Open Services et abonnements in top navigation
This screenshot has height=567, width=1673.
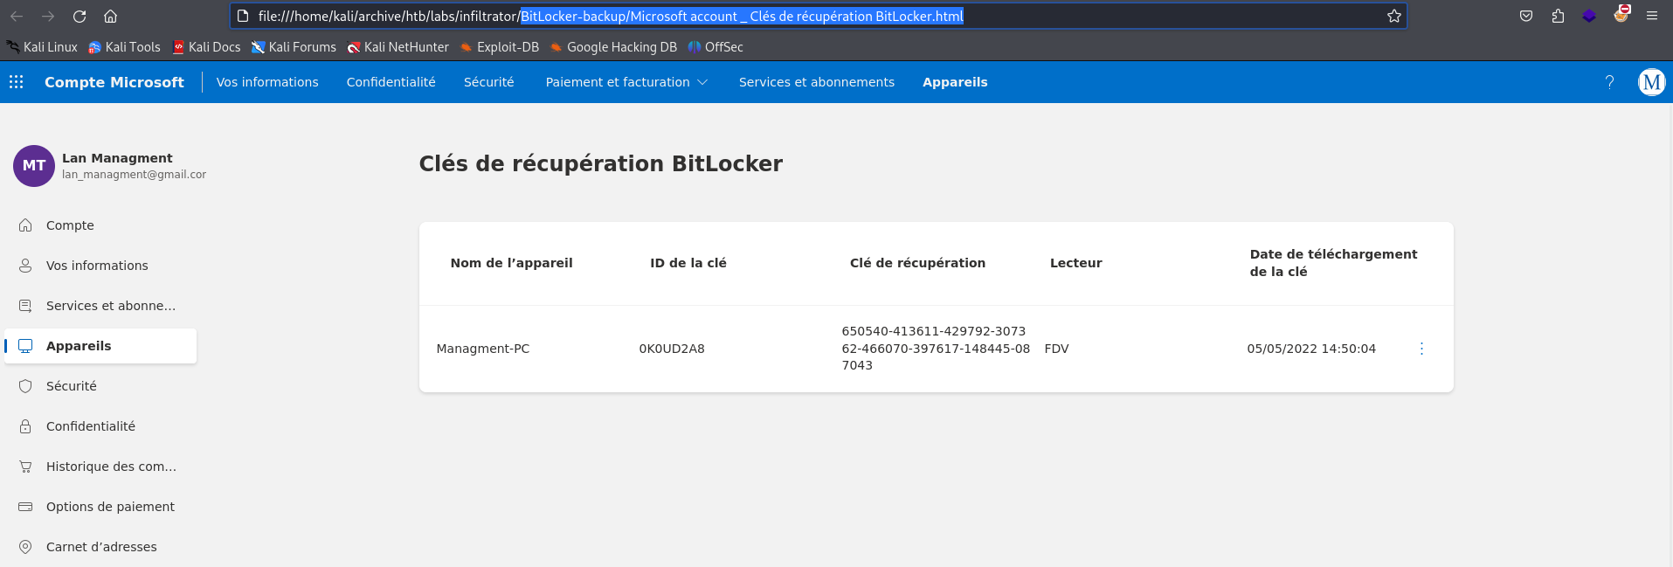coord(817,82)
